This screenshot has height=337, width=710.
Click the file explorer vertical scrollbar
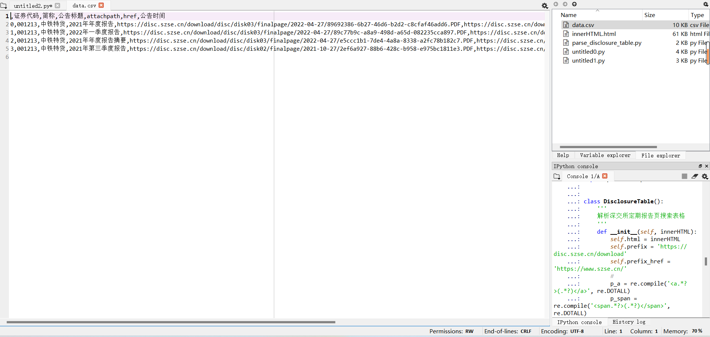click(x=708, y=53)
